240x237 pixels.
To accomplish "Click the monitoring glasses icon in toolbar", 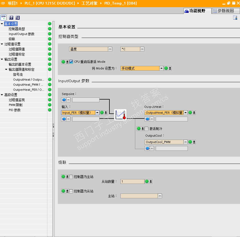I will 3,18.
